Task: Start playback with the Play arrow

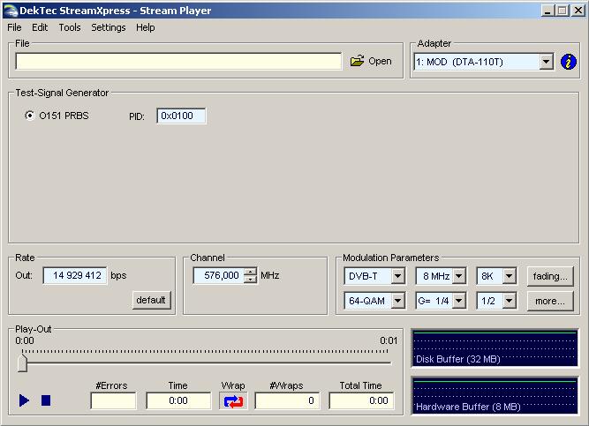Action: click(x=24, y=400)
